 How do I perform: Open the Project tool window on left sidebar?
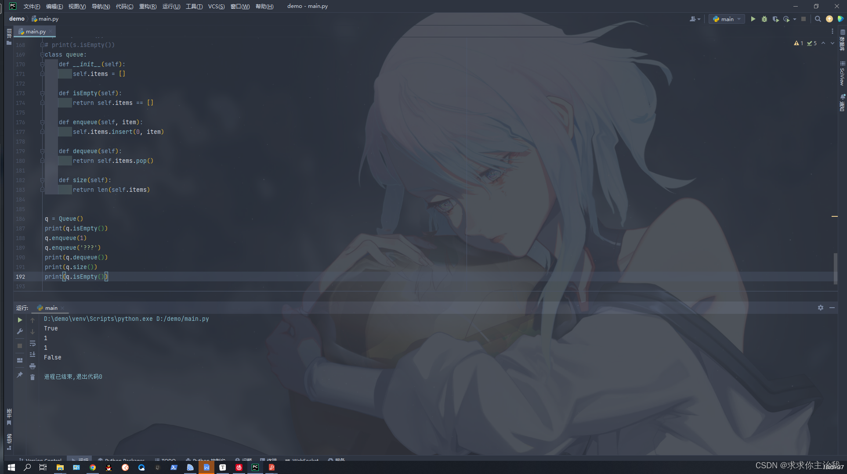pos(9,37)
